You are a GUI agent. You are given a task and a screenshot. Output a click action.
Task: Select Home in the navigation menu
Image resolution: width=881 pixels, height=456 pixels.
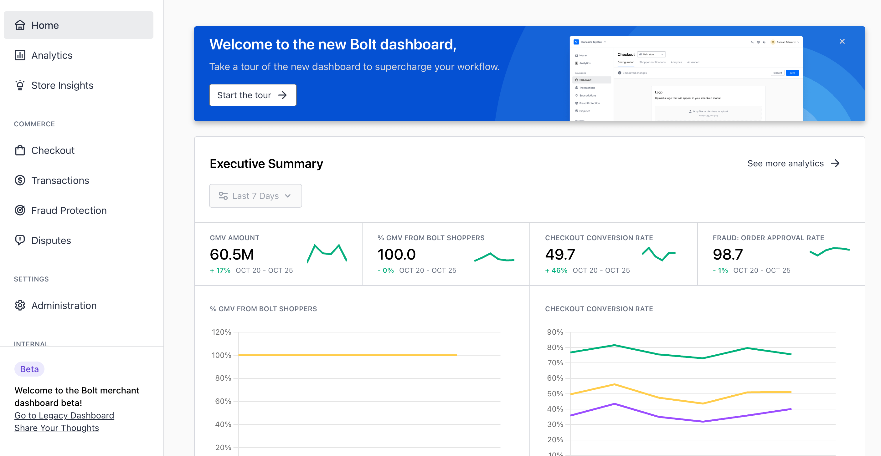coord(45,25)
